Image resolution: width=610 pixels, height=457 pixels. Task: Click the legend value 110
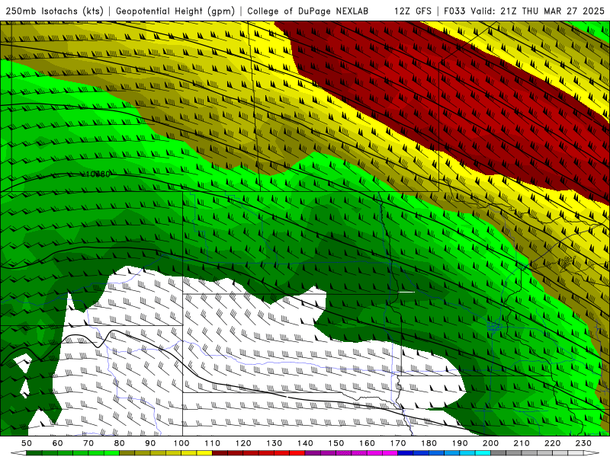click(x=213, y=443)
